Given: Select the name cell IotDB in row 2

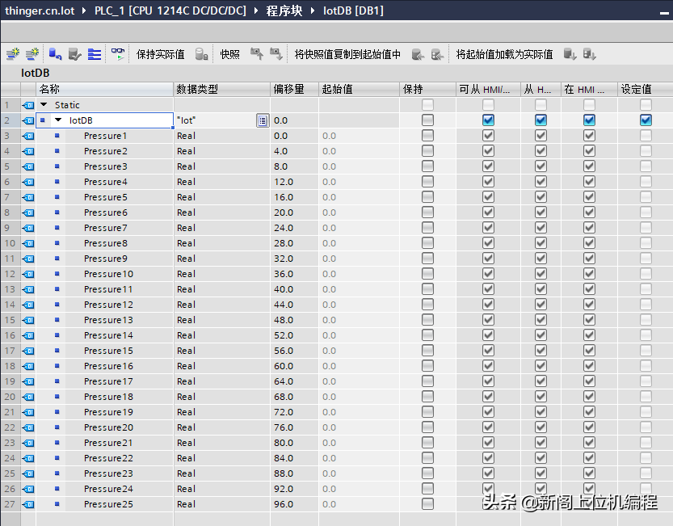Looking at the screenshot, I should point(105,120).
